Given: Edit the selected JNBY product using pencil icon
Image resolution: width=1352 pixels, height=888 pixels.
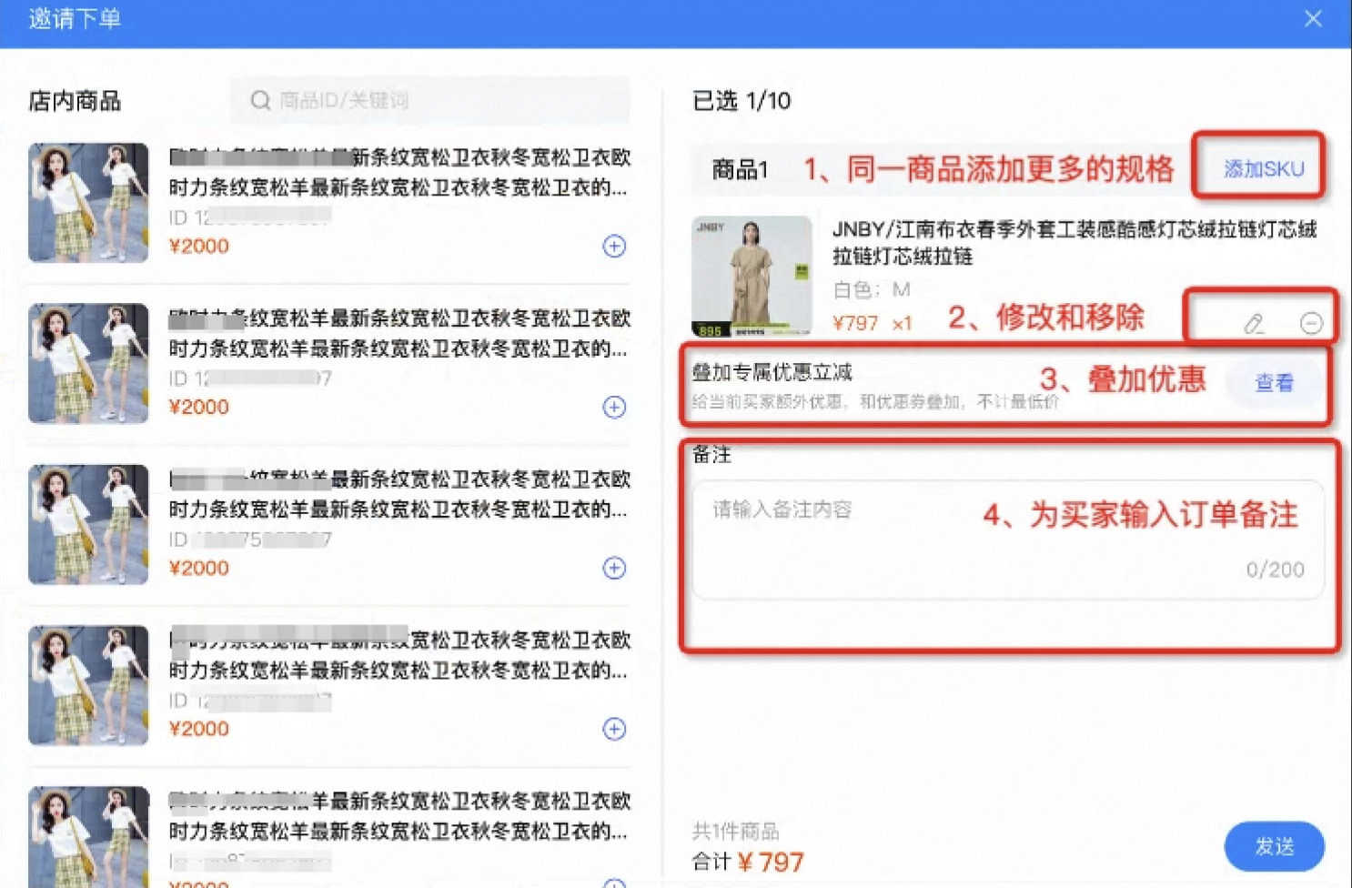Looking at the screenshot, I should click(1254, 323).
